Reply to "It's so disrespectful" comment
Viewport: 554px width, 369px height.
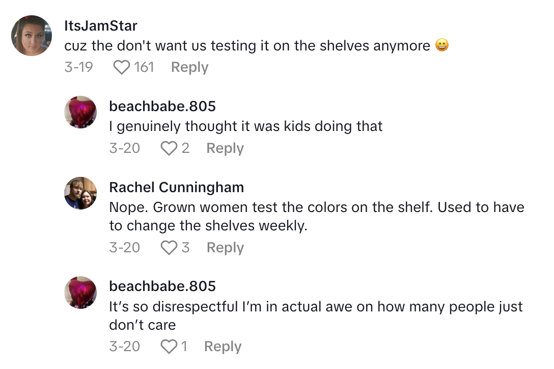coord(223,347)
